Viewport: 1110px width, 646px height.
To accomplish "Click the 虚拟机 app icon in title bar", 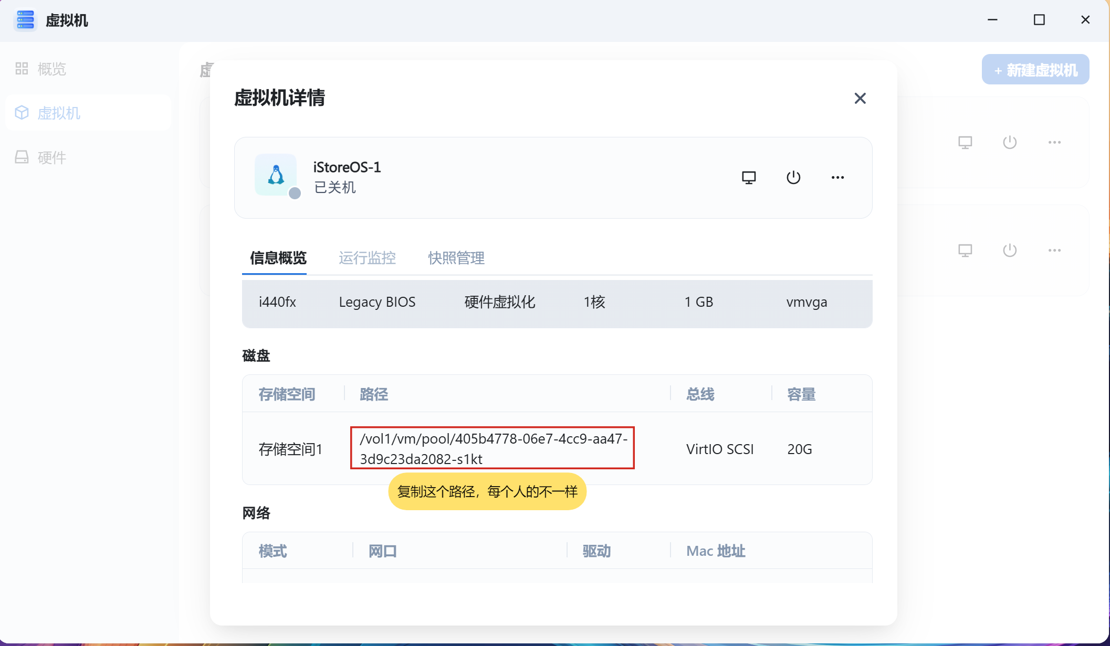I will (x=25, y=20).
